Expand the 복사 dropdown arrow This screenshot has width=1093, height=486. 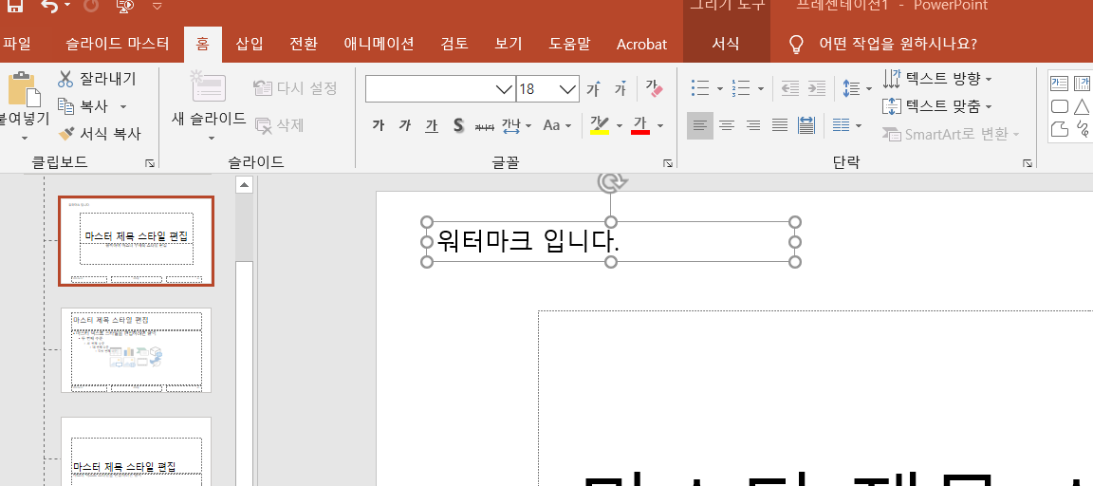[123, 106]
